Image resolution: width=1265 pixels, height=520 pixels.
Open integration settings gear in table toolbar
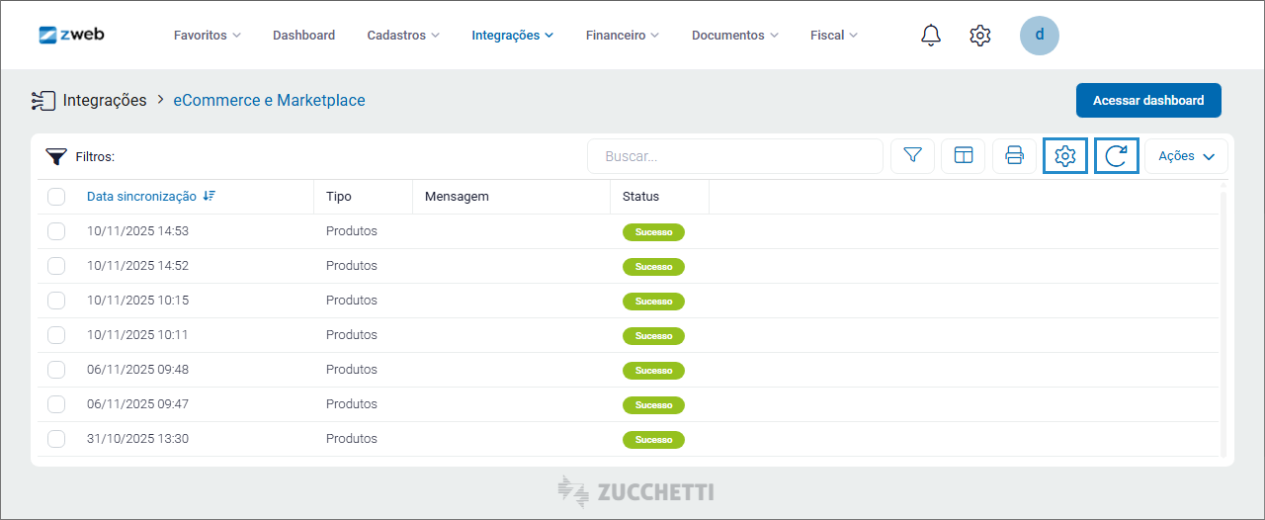(1064, 156)
